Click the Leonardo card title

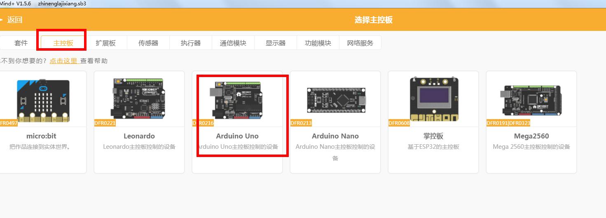pyautogui.click(x=139, y=136)
